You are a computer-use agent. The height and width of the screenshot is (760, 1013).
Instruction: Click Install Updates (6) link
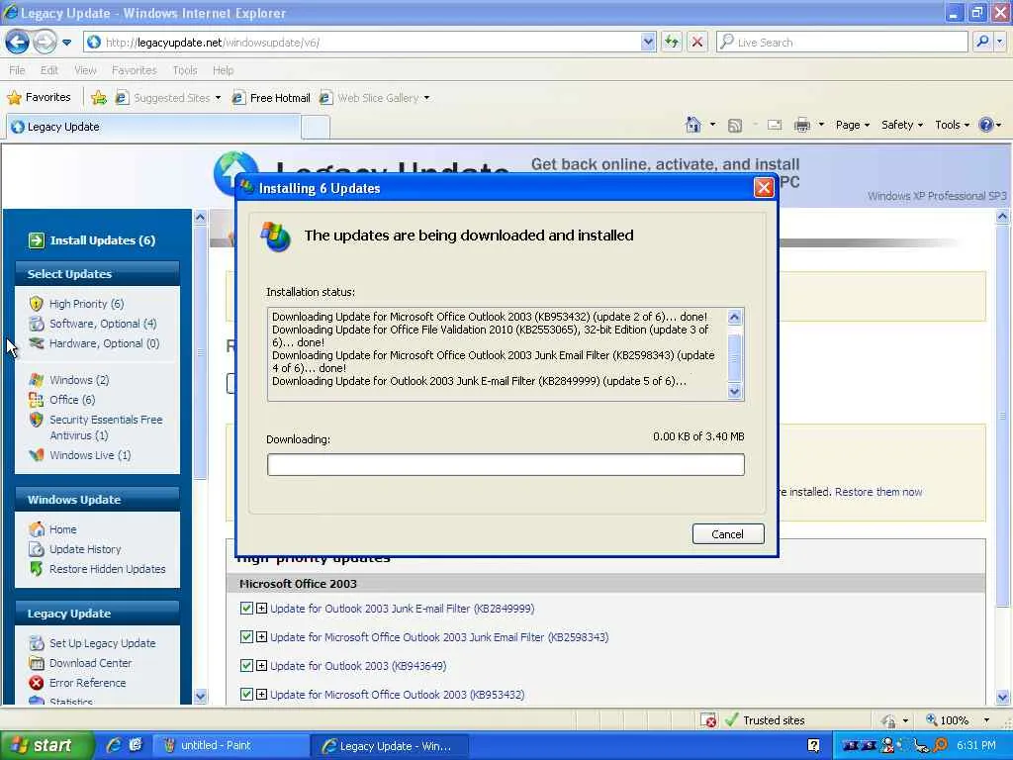[102, 240]
